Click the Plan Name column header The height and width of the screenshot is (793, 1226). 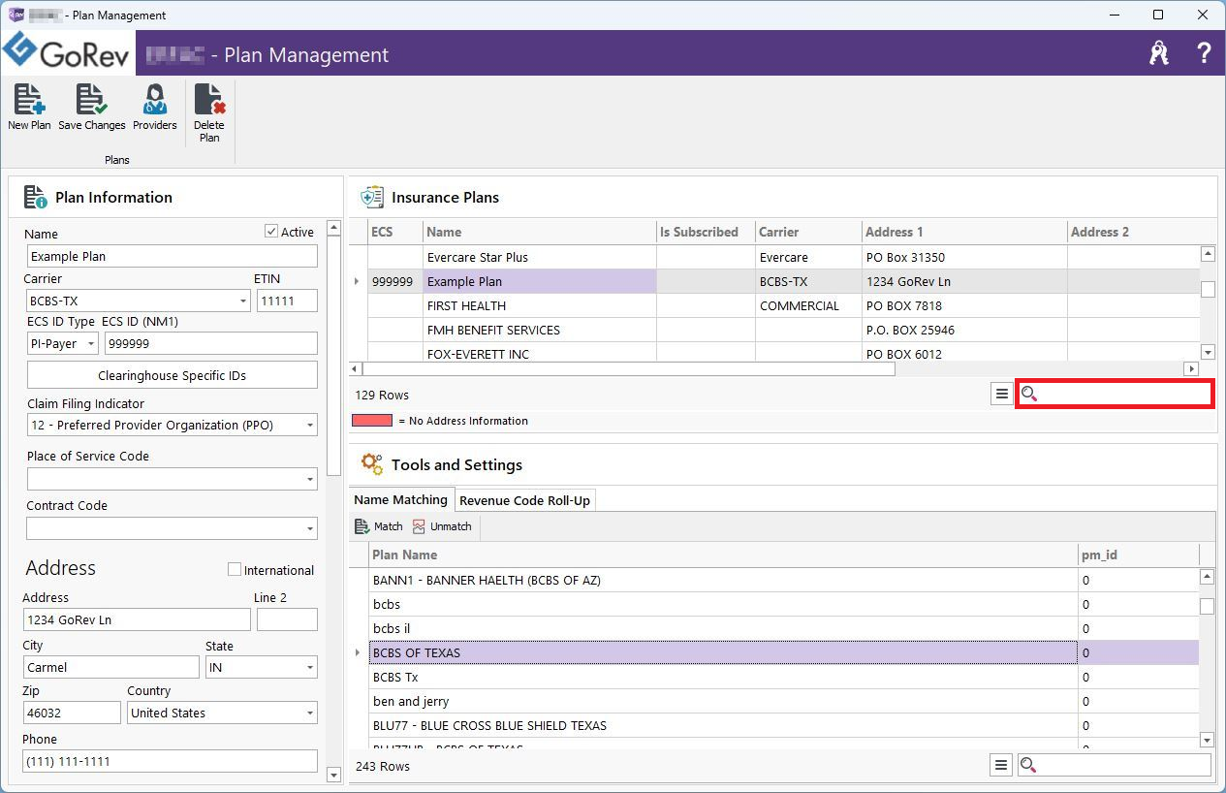click(x=723, y=555)
